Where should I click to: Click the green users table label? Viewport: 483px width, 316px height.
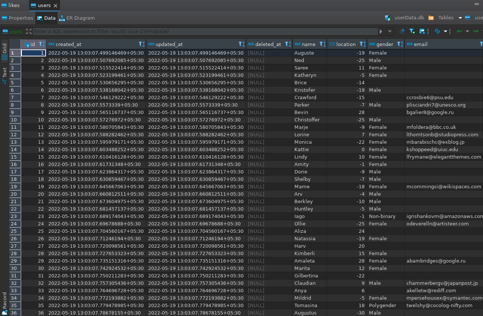click(x=12, y=32)
